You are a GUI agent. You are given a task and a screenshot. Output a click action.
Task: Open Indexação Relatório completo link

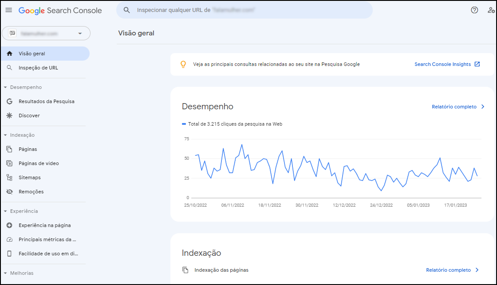click(448, 270)
